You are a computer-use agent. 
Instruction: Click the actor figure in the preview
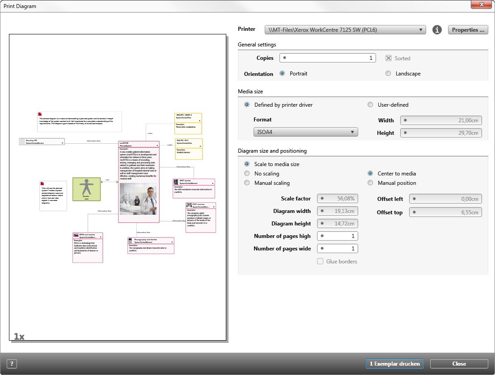(87, 188)
